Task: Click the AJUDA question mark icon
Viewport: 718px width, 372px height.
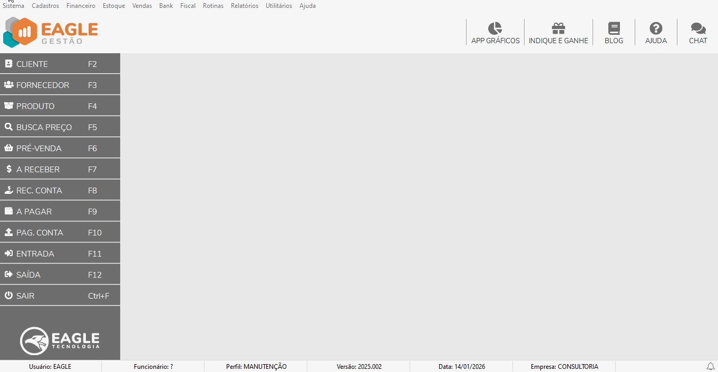Action: coord(656,28)
